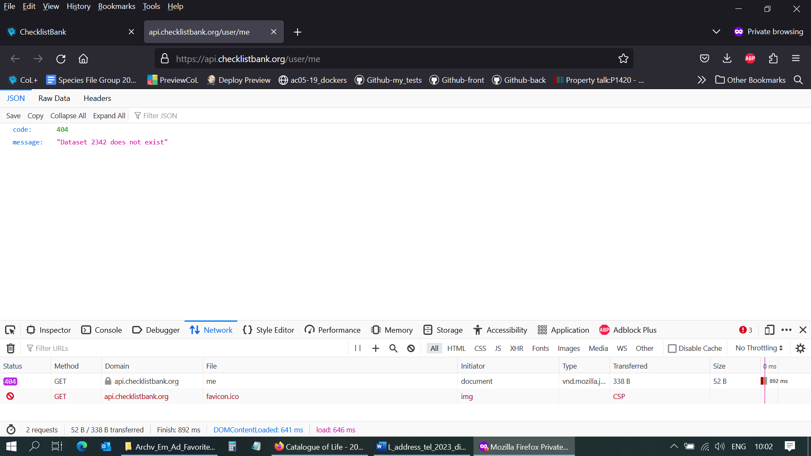Image resolution: width=811 pixels, height=456 pixels.
Task: Toggle responsive design mode icon
Action: tap(769, 330)
